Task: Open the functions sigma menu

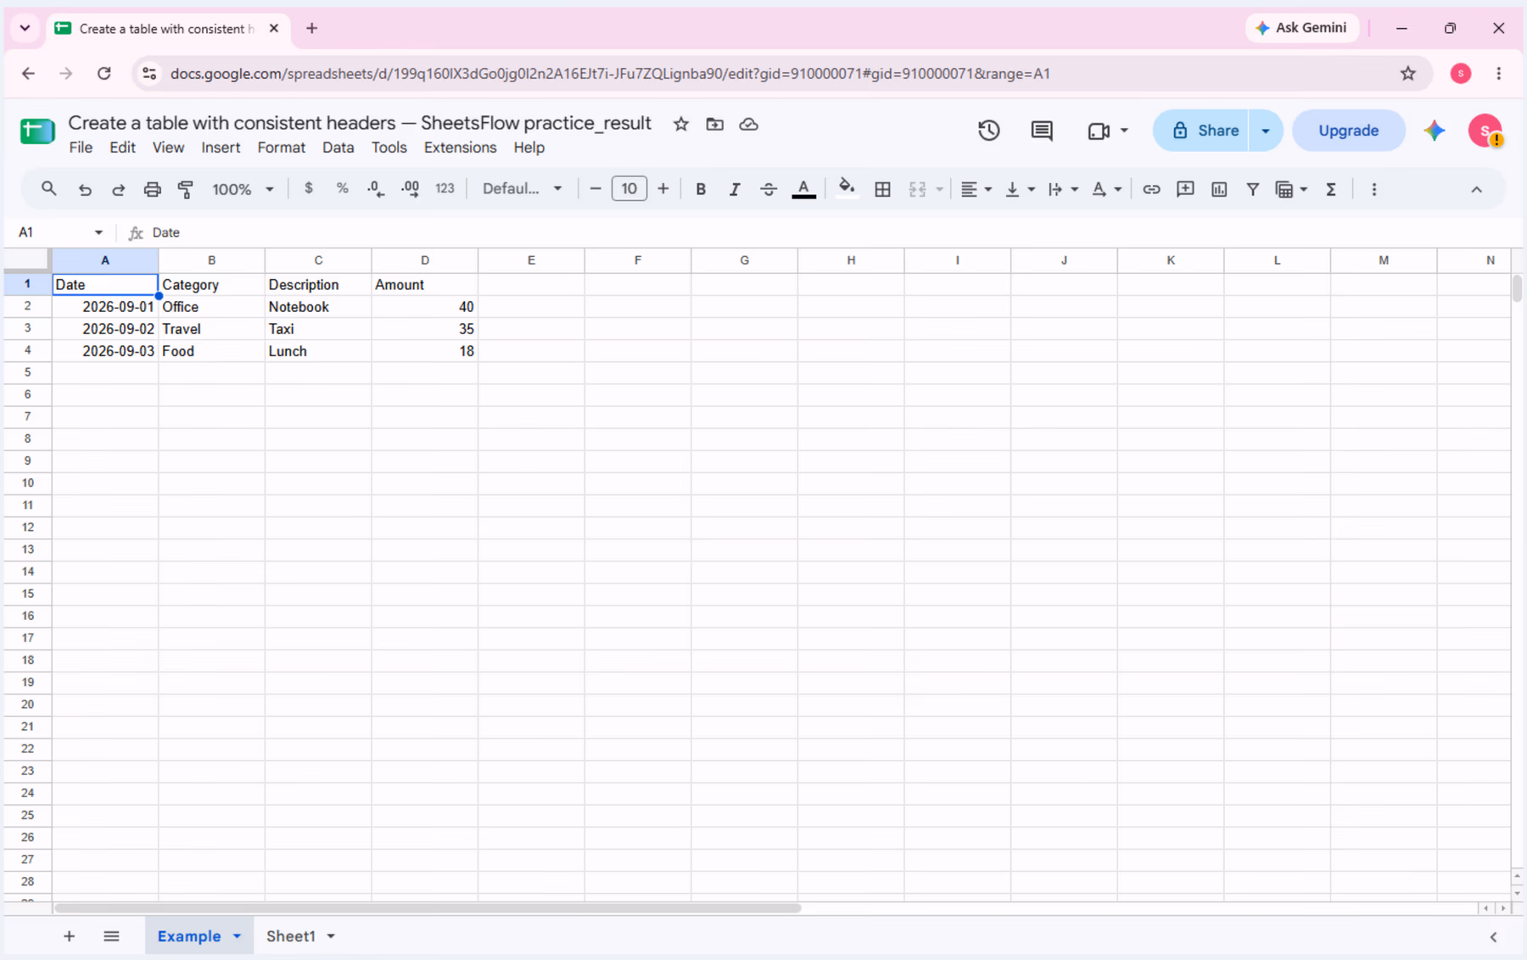Action: click(1331, 189)
